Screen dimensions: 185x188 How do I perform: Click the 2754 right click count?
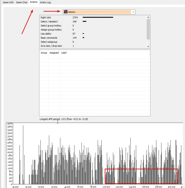75,17
